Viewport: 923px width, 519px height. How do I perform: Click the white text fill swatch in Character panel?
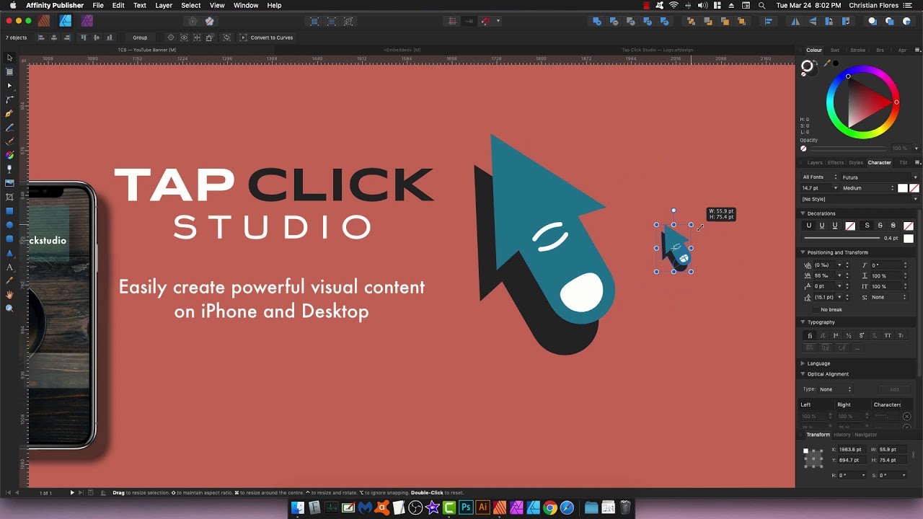click(903, 188)
